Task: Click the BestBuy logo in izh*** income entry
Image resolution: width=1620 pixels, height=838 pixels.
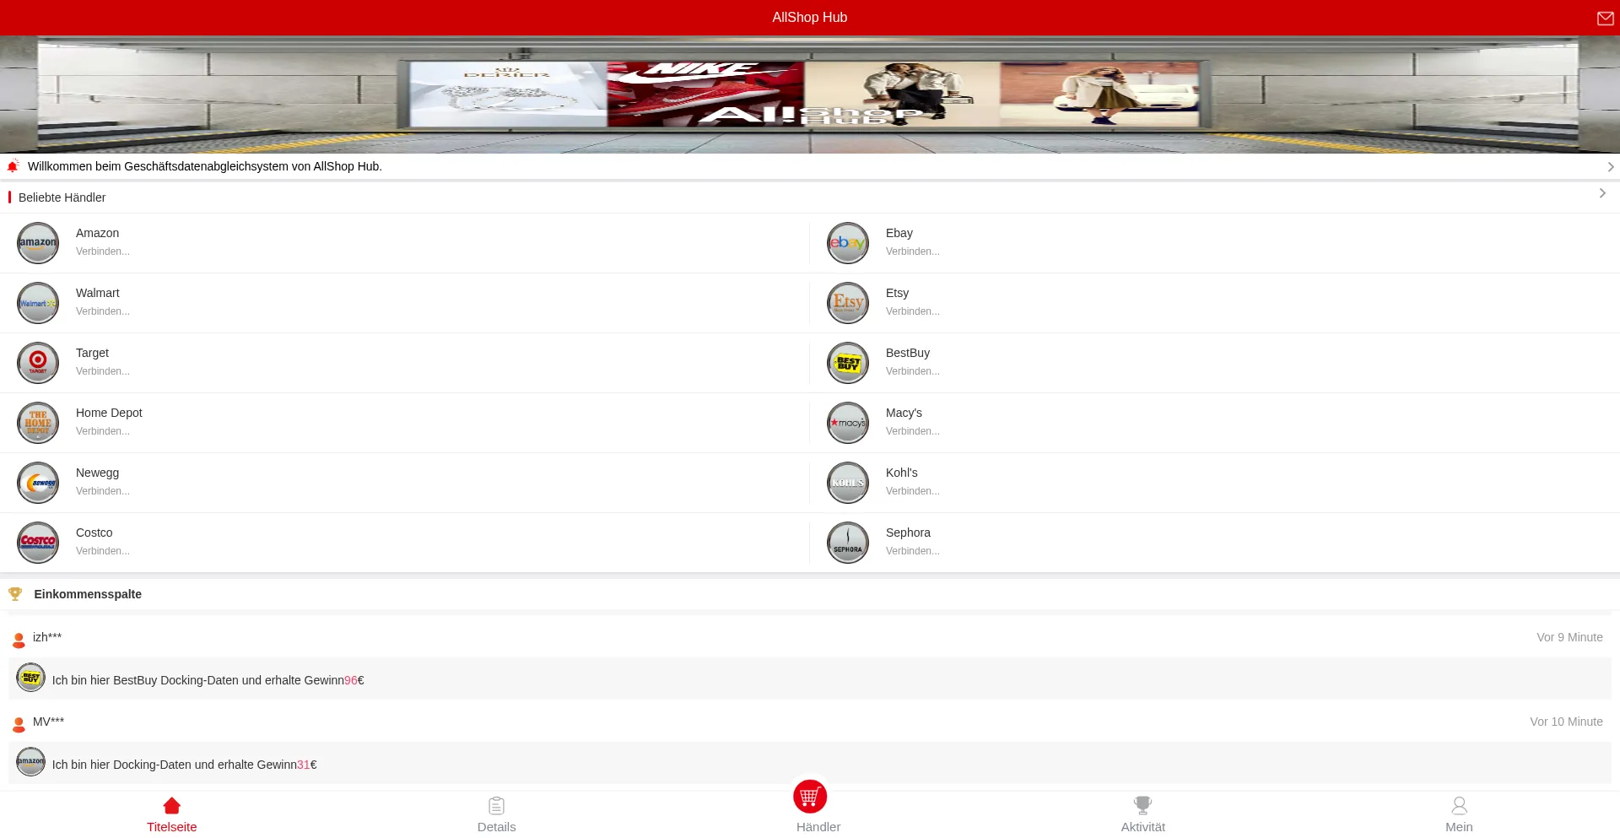Action: tap(31, 678)
